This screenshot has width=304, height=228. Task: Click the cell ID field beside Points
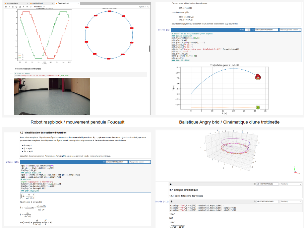pyautogui.click(x=266, y=30)
